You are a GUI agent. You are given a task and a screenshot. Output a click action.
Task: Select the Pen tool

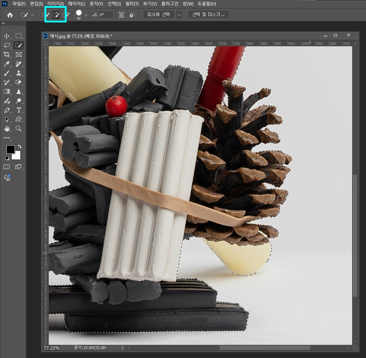(7, 110)
